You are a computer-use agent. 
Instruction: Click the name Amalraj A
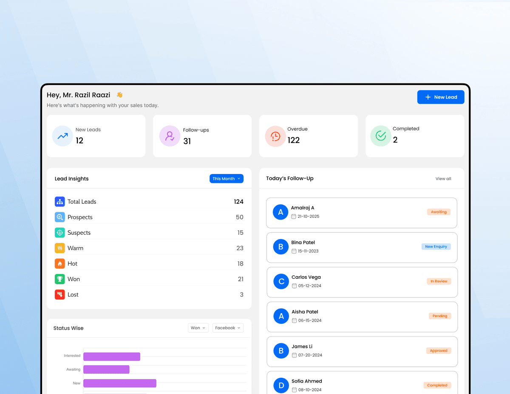[x=303, y=208]
